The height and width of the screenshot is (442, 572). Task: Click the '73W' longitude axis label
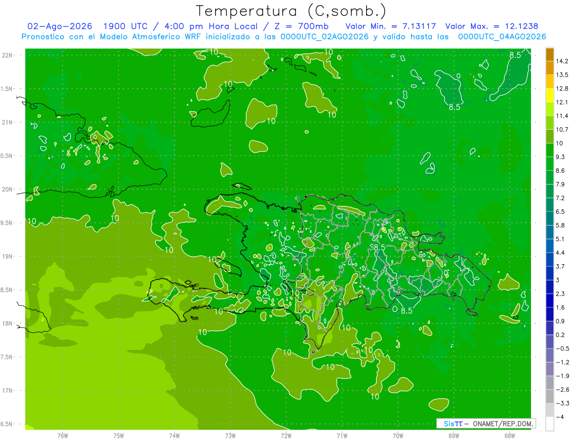tap(230, 436)
